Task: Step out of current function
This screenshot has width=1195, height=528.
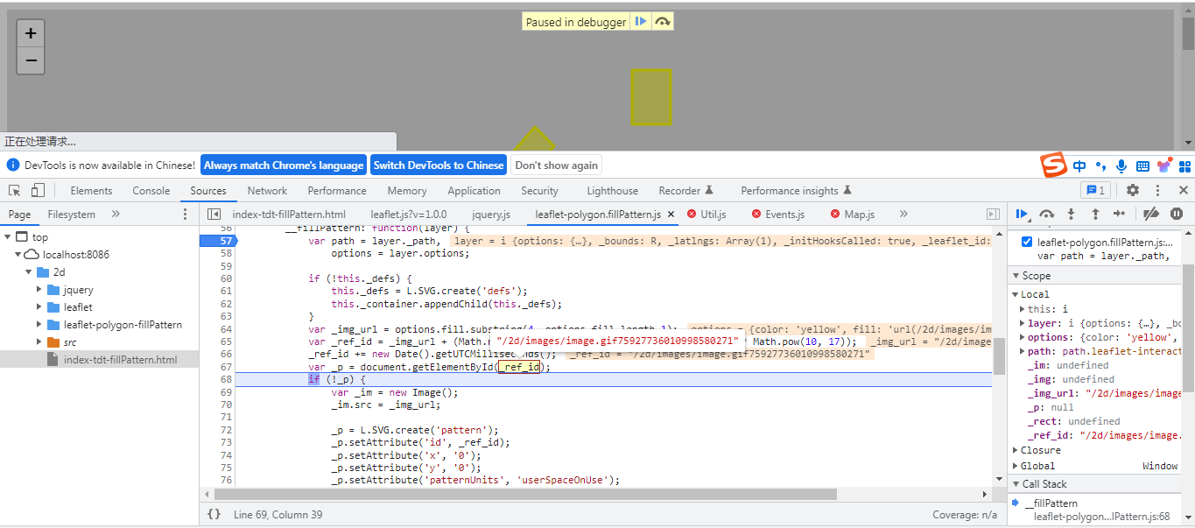Action: click(x=1095, y=214)
